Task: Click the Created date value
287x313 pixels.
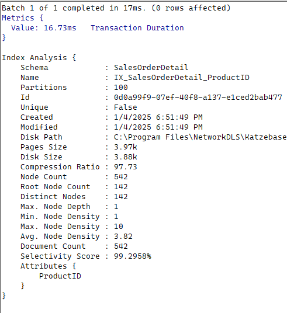Action: click(158, 117)
